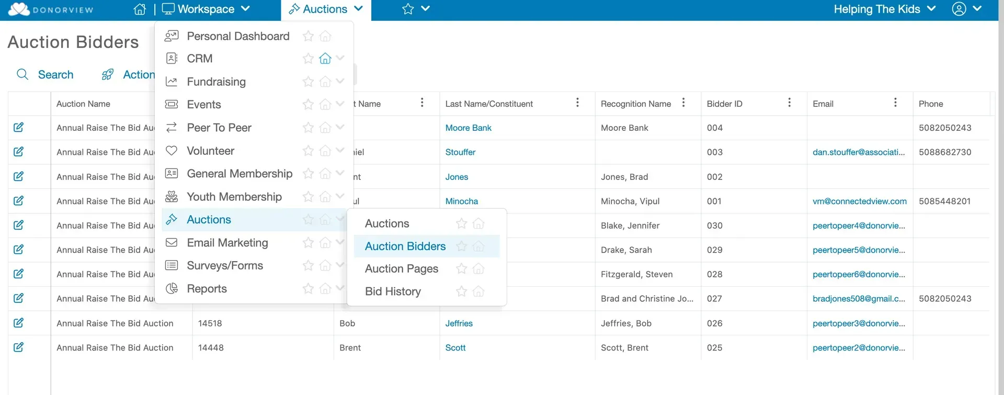Screen dimensions: 1004x395
Task: Open the Workspace dropdown
Action: (x=206, y=9)
